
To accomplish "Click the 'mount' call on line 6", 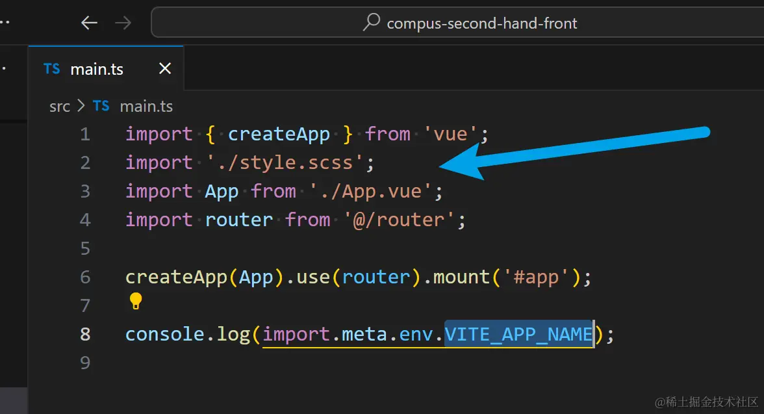I will 461,277.
